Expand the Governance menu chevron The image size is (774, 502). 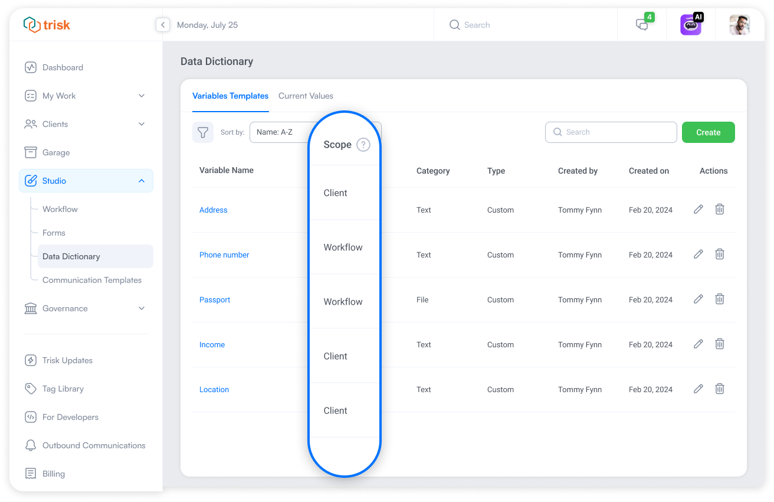tap(142, 308)
